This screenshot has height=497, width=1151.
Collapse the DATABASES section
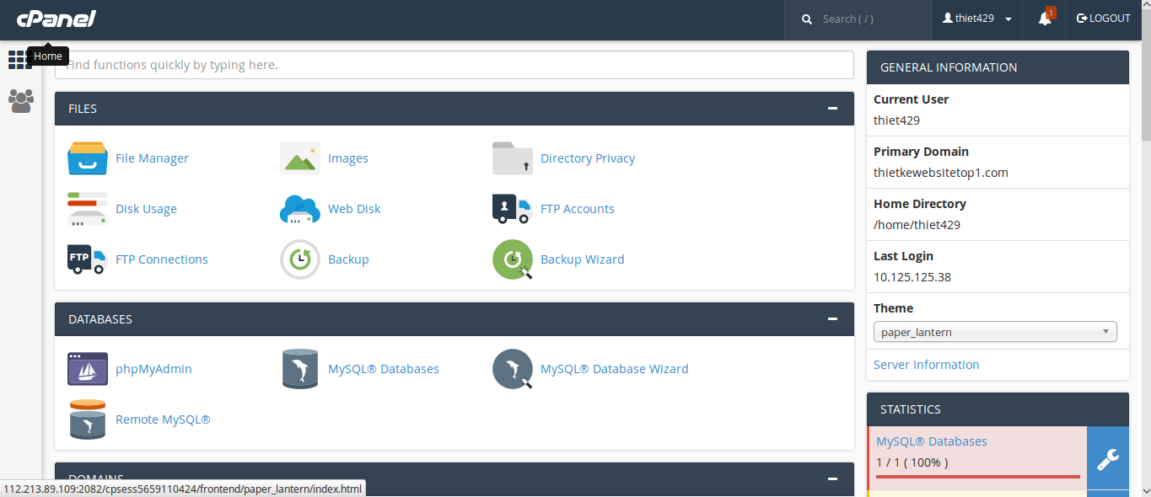(833, 319)
